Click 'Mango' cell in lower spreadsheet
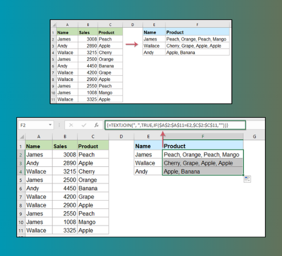Image resolution: width=282 pixels, height=256 pixels. [x=93, y=222]
